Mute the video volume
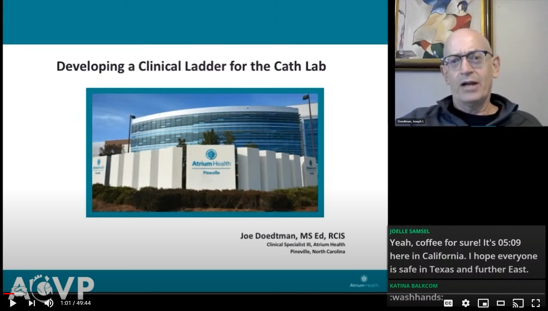This screenshot has height=311, width=548. tap(49, 303)
